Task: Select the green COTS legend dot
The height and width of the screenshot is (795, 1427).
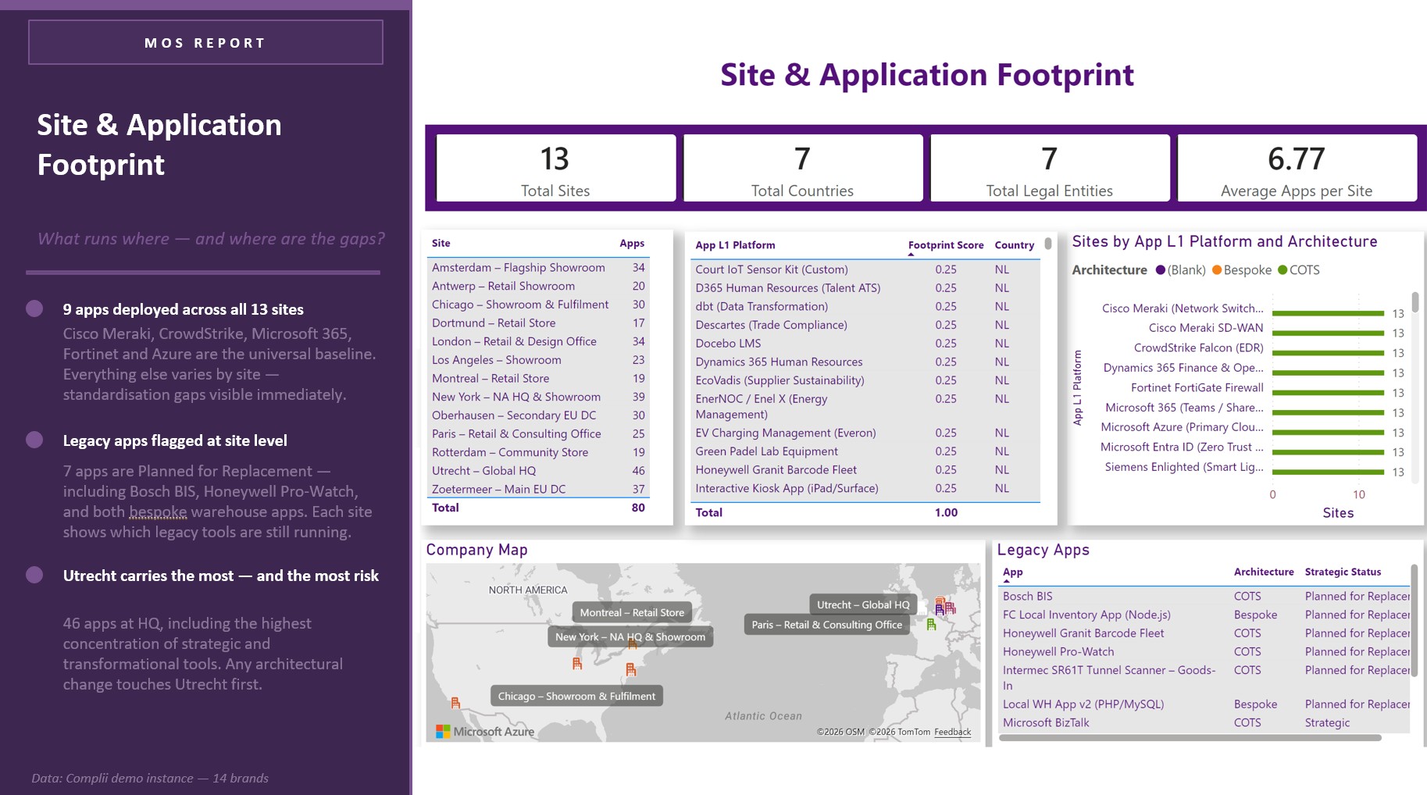Action: point(1283,270)
